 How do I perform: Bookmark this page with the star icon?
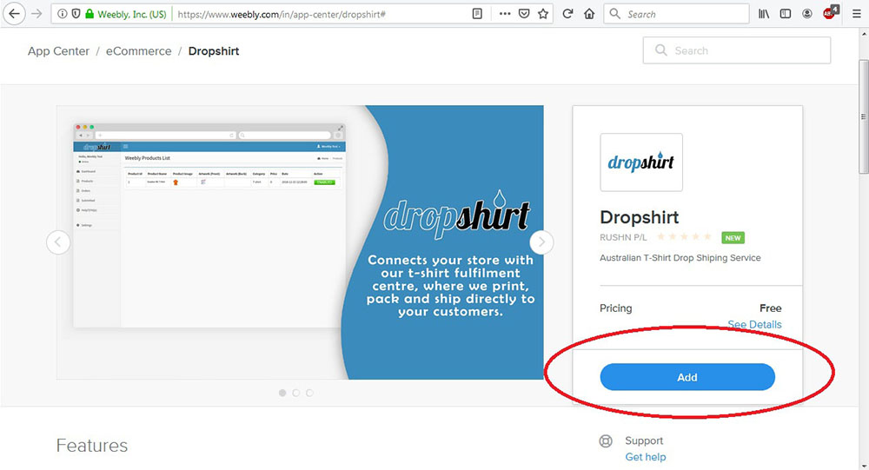tap(543, 14)
